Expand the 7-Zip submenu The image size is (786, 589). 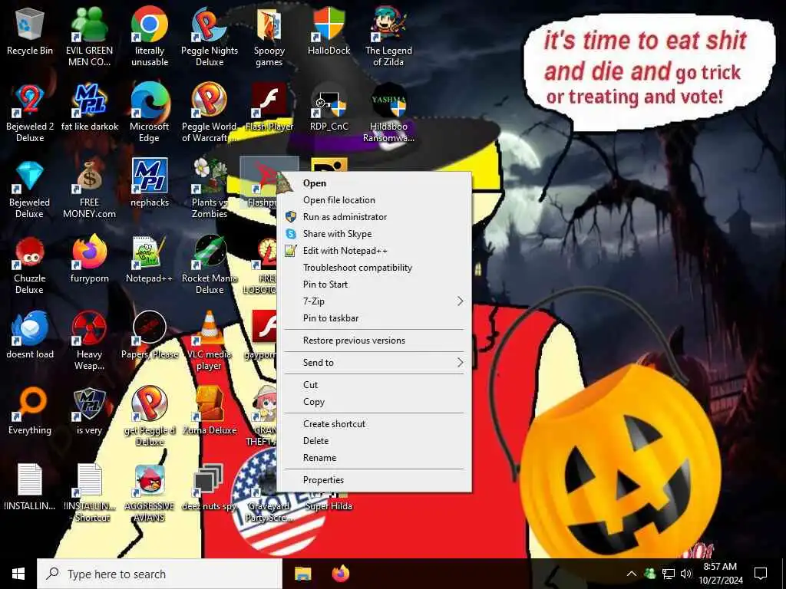(374, 301)
